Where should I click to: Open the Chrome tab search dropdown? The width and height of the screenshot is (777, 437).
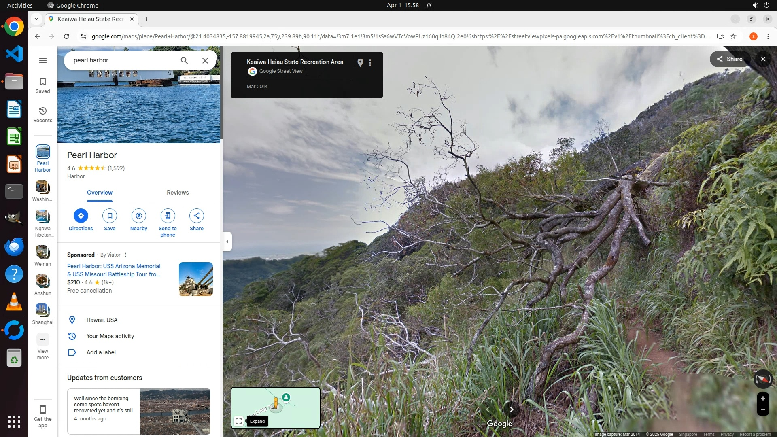coord(36,19)
